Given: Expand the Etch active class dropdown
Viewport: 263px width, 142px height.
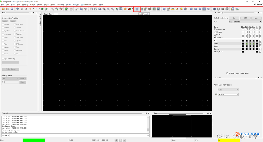Looking at the screenshot, I should tap(228, 90).
